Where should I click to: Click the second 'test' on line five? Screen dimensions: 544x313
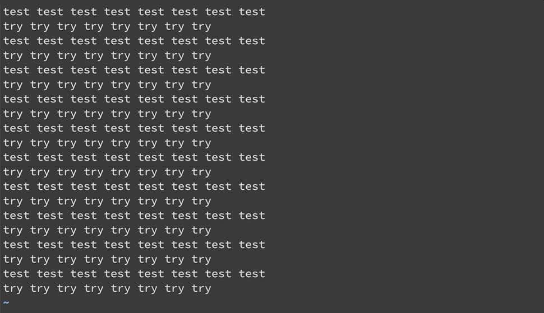(x=50, y=70)
